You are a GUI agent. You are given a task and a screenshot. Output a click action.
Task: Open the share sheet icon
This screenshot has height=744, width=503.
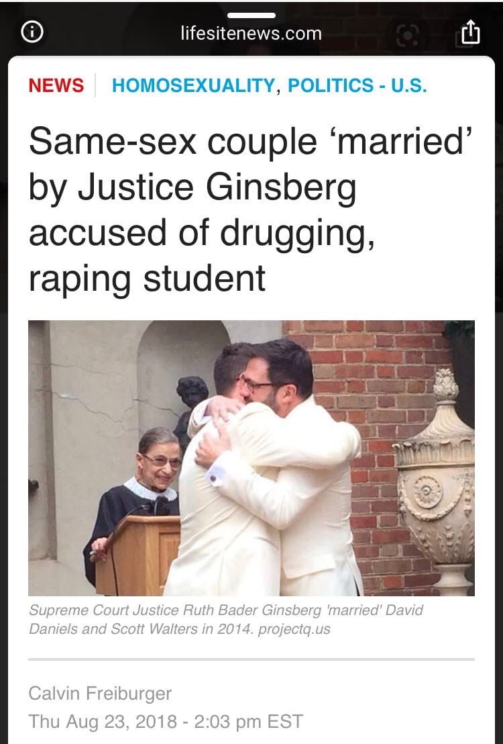pyautogui.click(x=470, y=33)
